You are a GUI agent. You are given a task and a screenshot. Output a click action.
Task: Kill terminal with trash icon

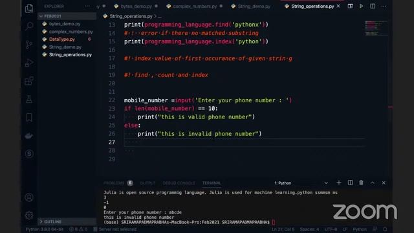point(361,183)
